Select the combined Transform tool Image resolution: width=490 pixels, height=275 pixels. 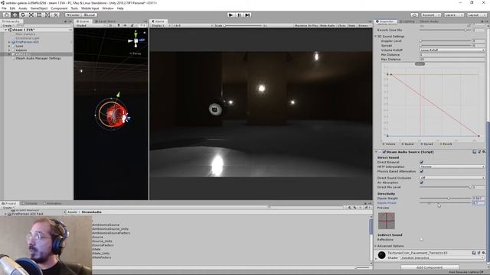(47, 15)
